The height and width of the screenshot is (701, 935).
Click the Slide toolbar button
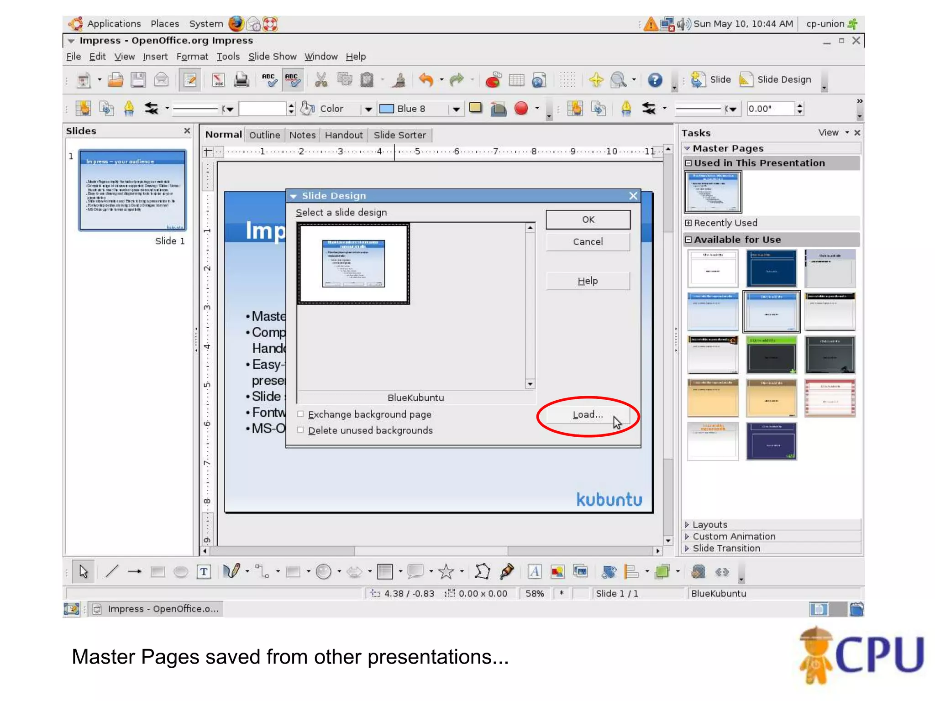point(711,80)
